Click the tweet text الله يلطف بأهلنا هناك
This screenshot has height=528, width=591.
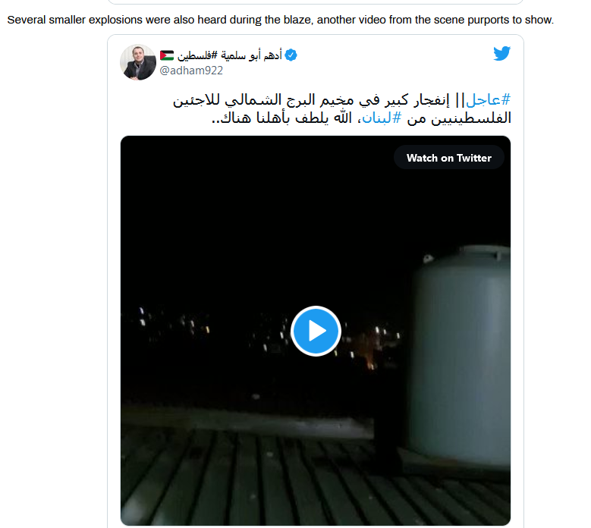[287, 118]
